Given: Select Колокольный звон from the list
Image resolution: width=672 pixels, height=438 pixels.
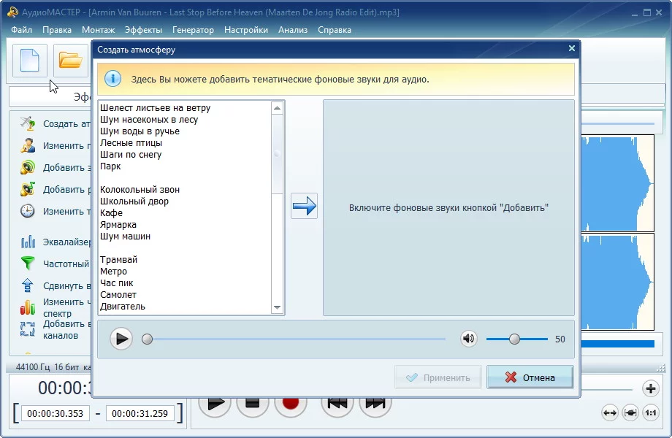Looking at the screenshot, I should click(140, 190).
